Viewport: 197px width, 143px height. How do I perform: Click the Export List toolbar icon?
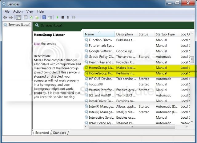coord(37,18)
